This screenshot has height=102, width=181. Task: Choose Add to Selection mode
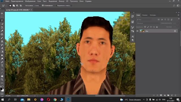coord(14,6)
